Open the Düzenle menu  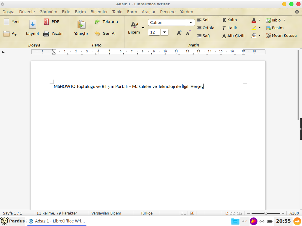(27, 12)
